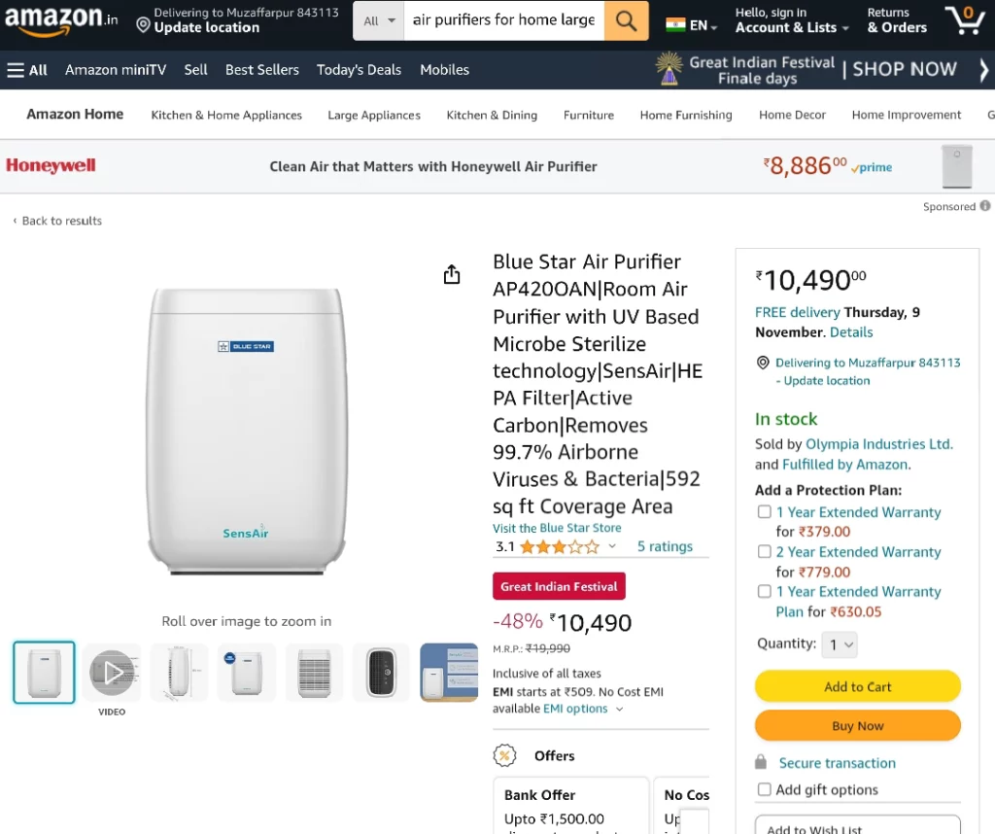
Task: Open the Quantity dropdown
Action: 840,644
